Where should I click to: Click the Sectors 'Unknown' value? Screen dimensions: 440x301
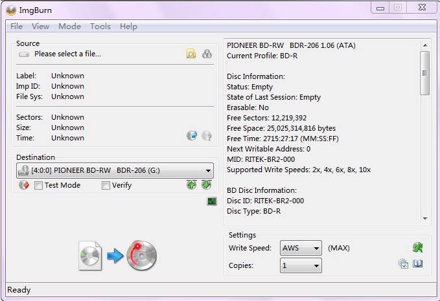click(x=67, y=117)
